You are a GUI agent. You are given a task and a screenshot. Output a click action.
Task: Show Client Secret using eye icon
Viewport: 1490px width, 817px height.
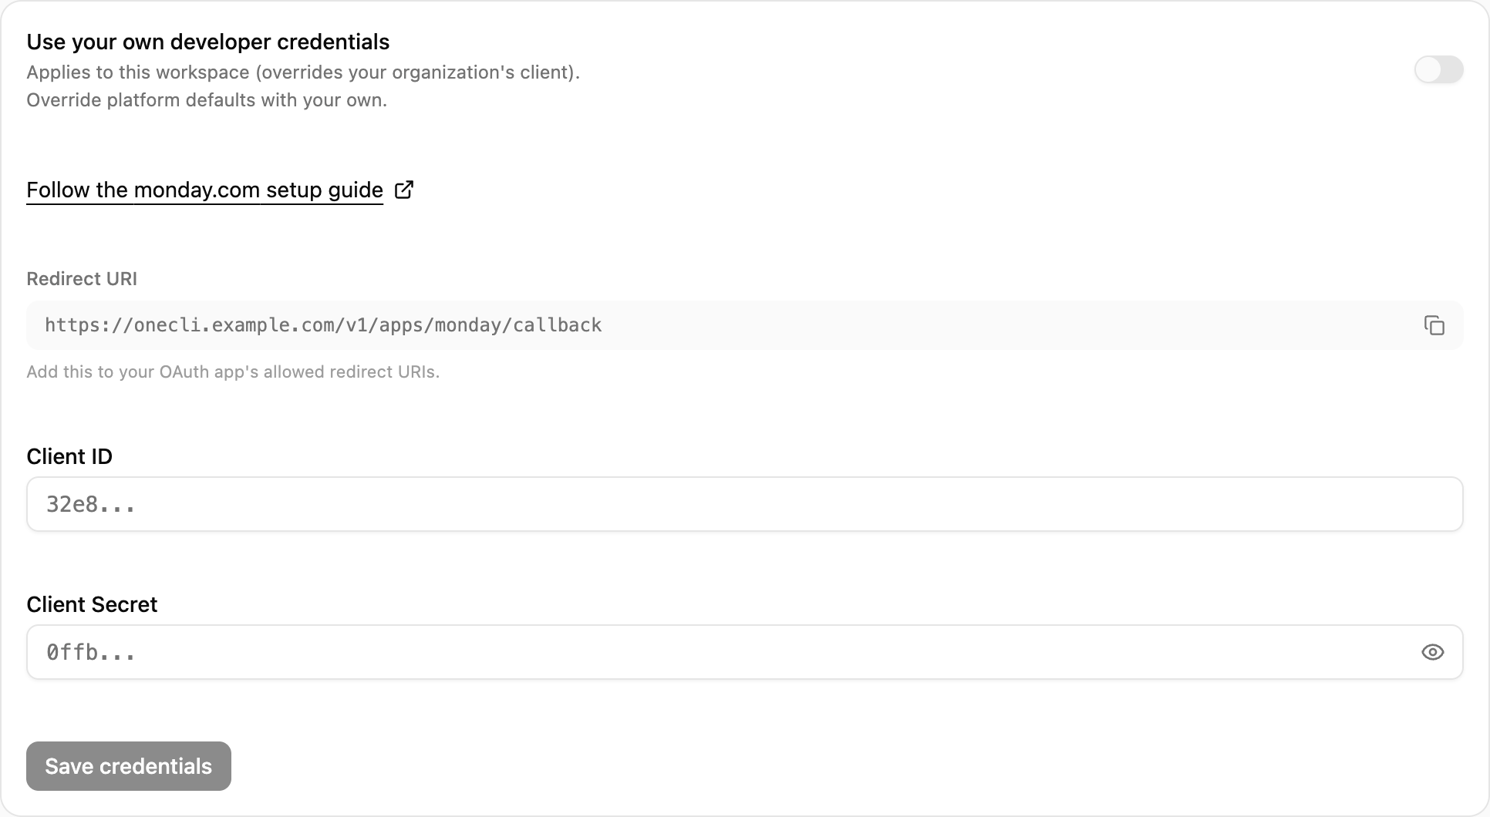[1432, 652]
